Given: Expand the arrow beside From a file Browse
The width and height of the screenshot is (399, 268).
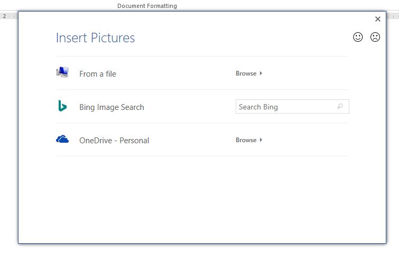Looking at the screenshot, I should pos(261,73).
